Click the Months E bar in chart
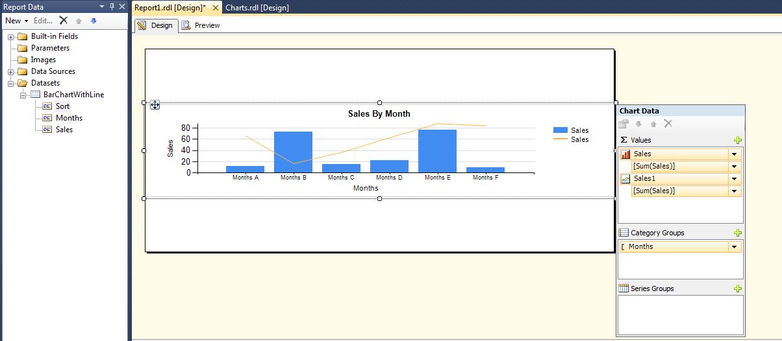This screenshot has width=782, height=341. (437, 151)
